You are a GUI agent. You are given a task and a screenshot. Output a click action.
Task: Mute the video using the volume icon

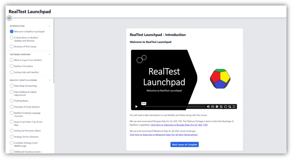pos(208,107)
